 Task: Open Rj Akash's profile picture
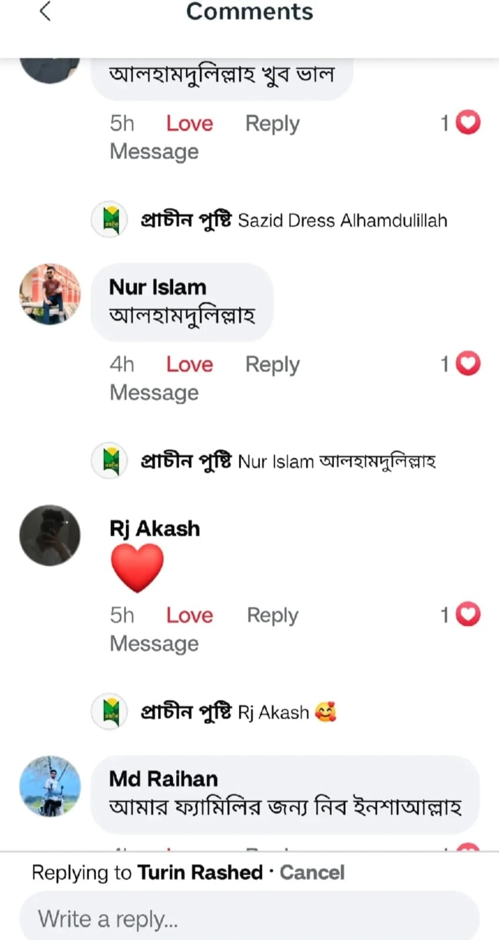50,535
